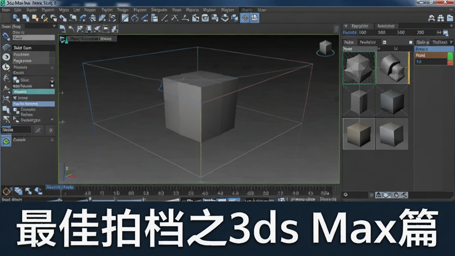Image resolution: width=455 pixels, height=256 pixels.
Task: Click the first icon in the main toolbar
Action: (16, 18)
